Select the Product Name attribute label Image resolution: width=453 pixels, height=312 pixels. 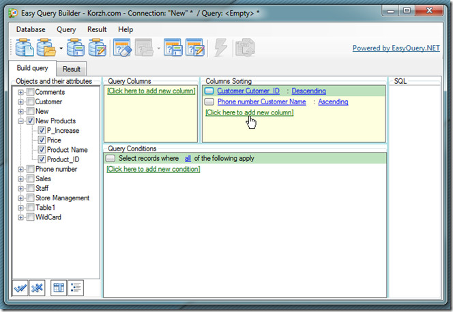point(67,150)
